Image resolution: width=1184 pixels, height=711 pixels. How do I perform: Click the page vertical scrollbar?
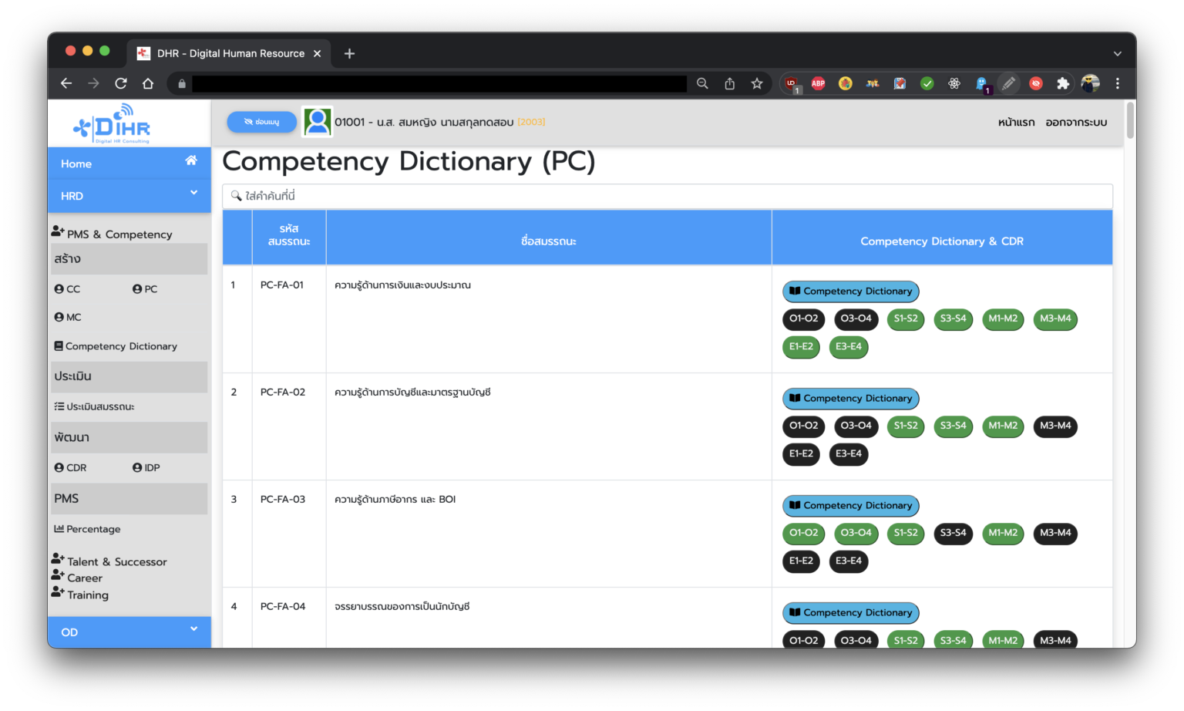click(1130, 120)
